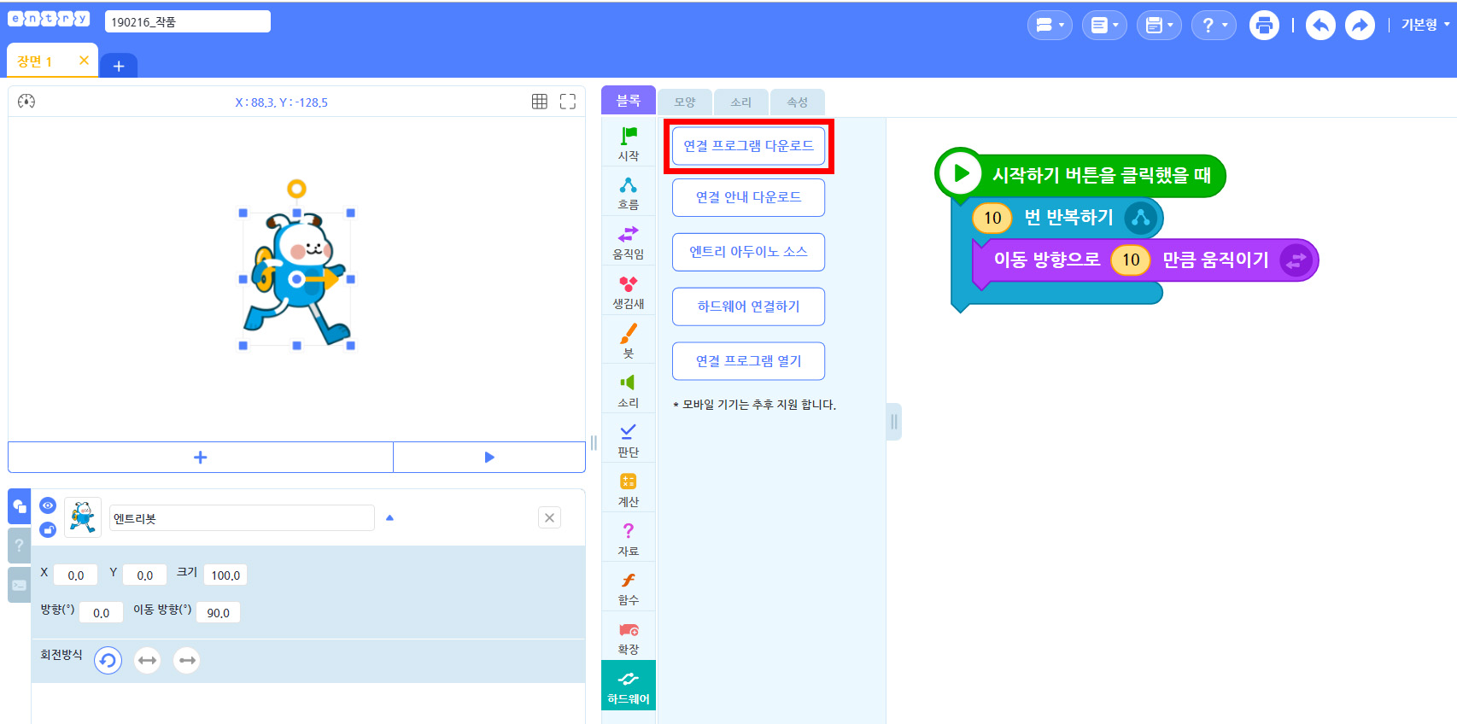Collapse the object info with triangle
1457x724 pixels.
(x=389, y=517)
